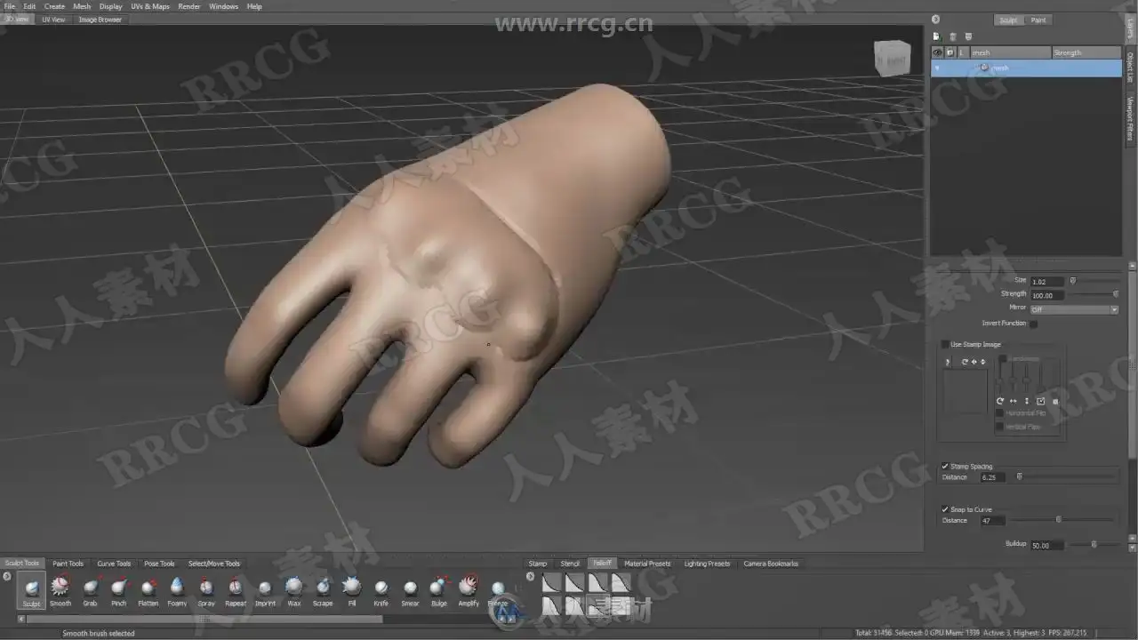The image size is (1138, 640).
Task: Switch to the Select/Move Tools tab
Action: coord(213,564)
